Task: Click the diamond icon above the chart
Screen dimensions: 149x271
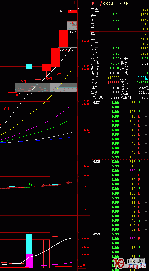Action: [72, 2]
